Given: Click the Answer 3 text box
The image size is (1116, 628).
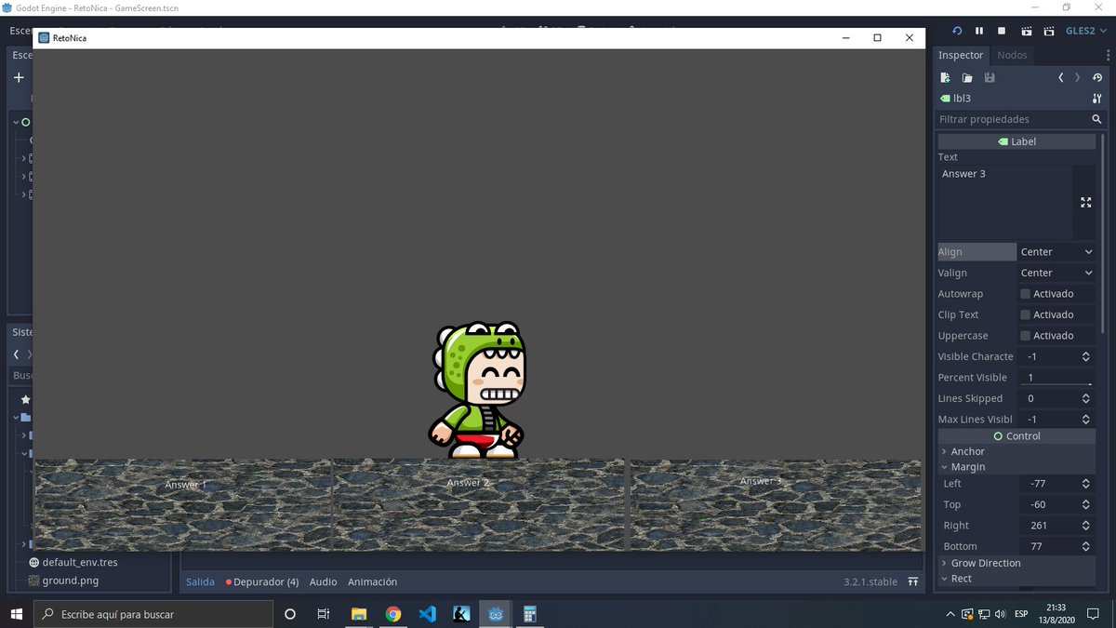Looking at the screenshot, I should click(1004, 203).
